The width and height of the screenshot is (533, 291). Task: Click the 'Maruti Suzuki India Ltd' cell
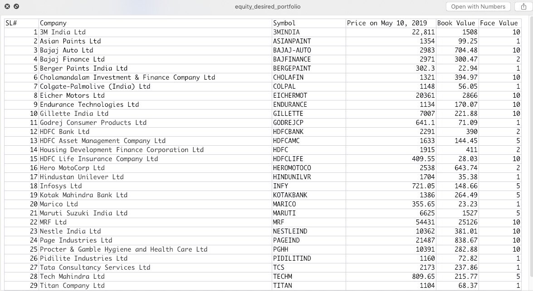155,213
